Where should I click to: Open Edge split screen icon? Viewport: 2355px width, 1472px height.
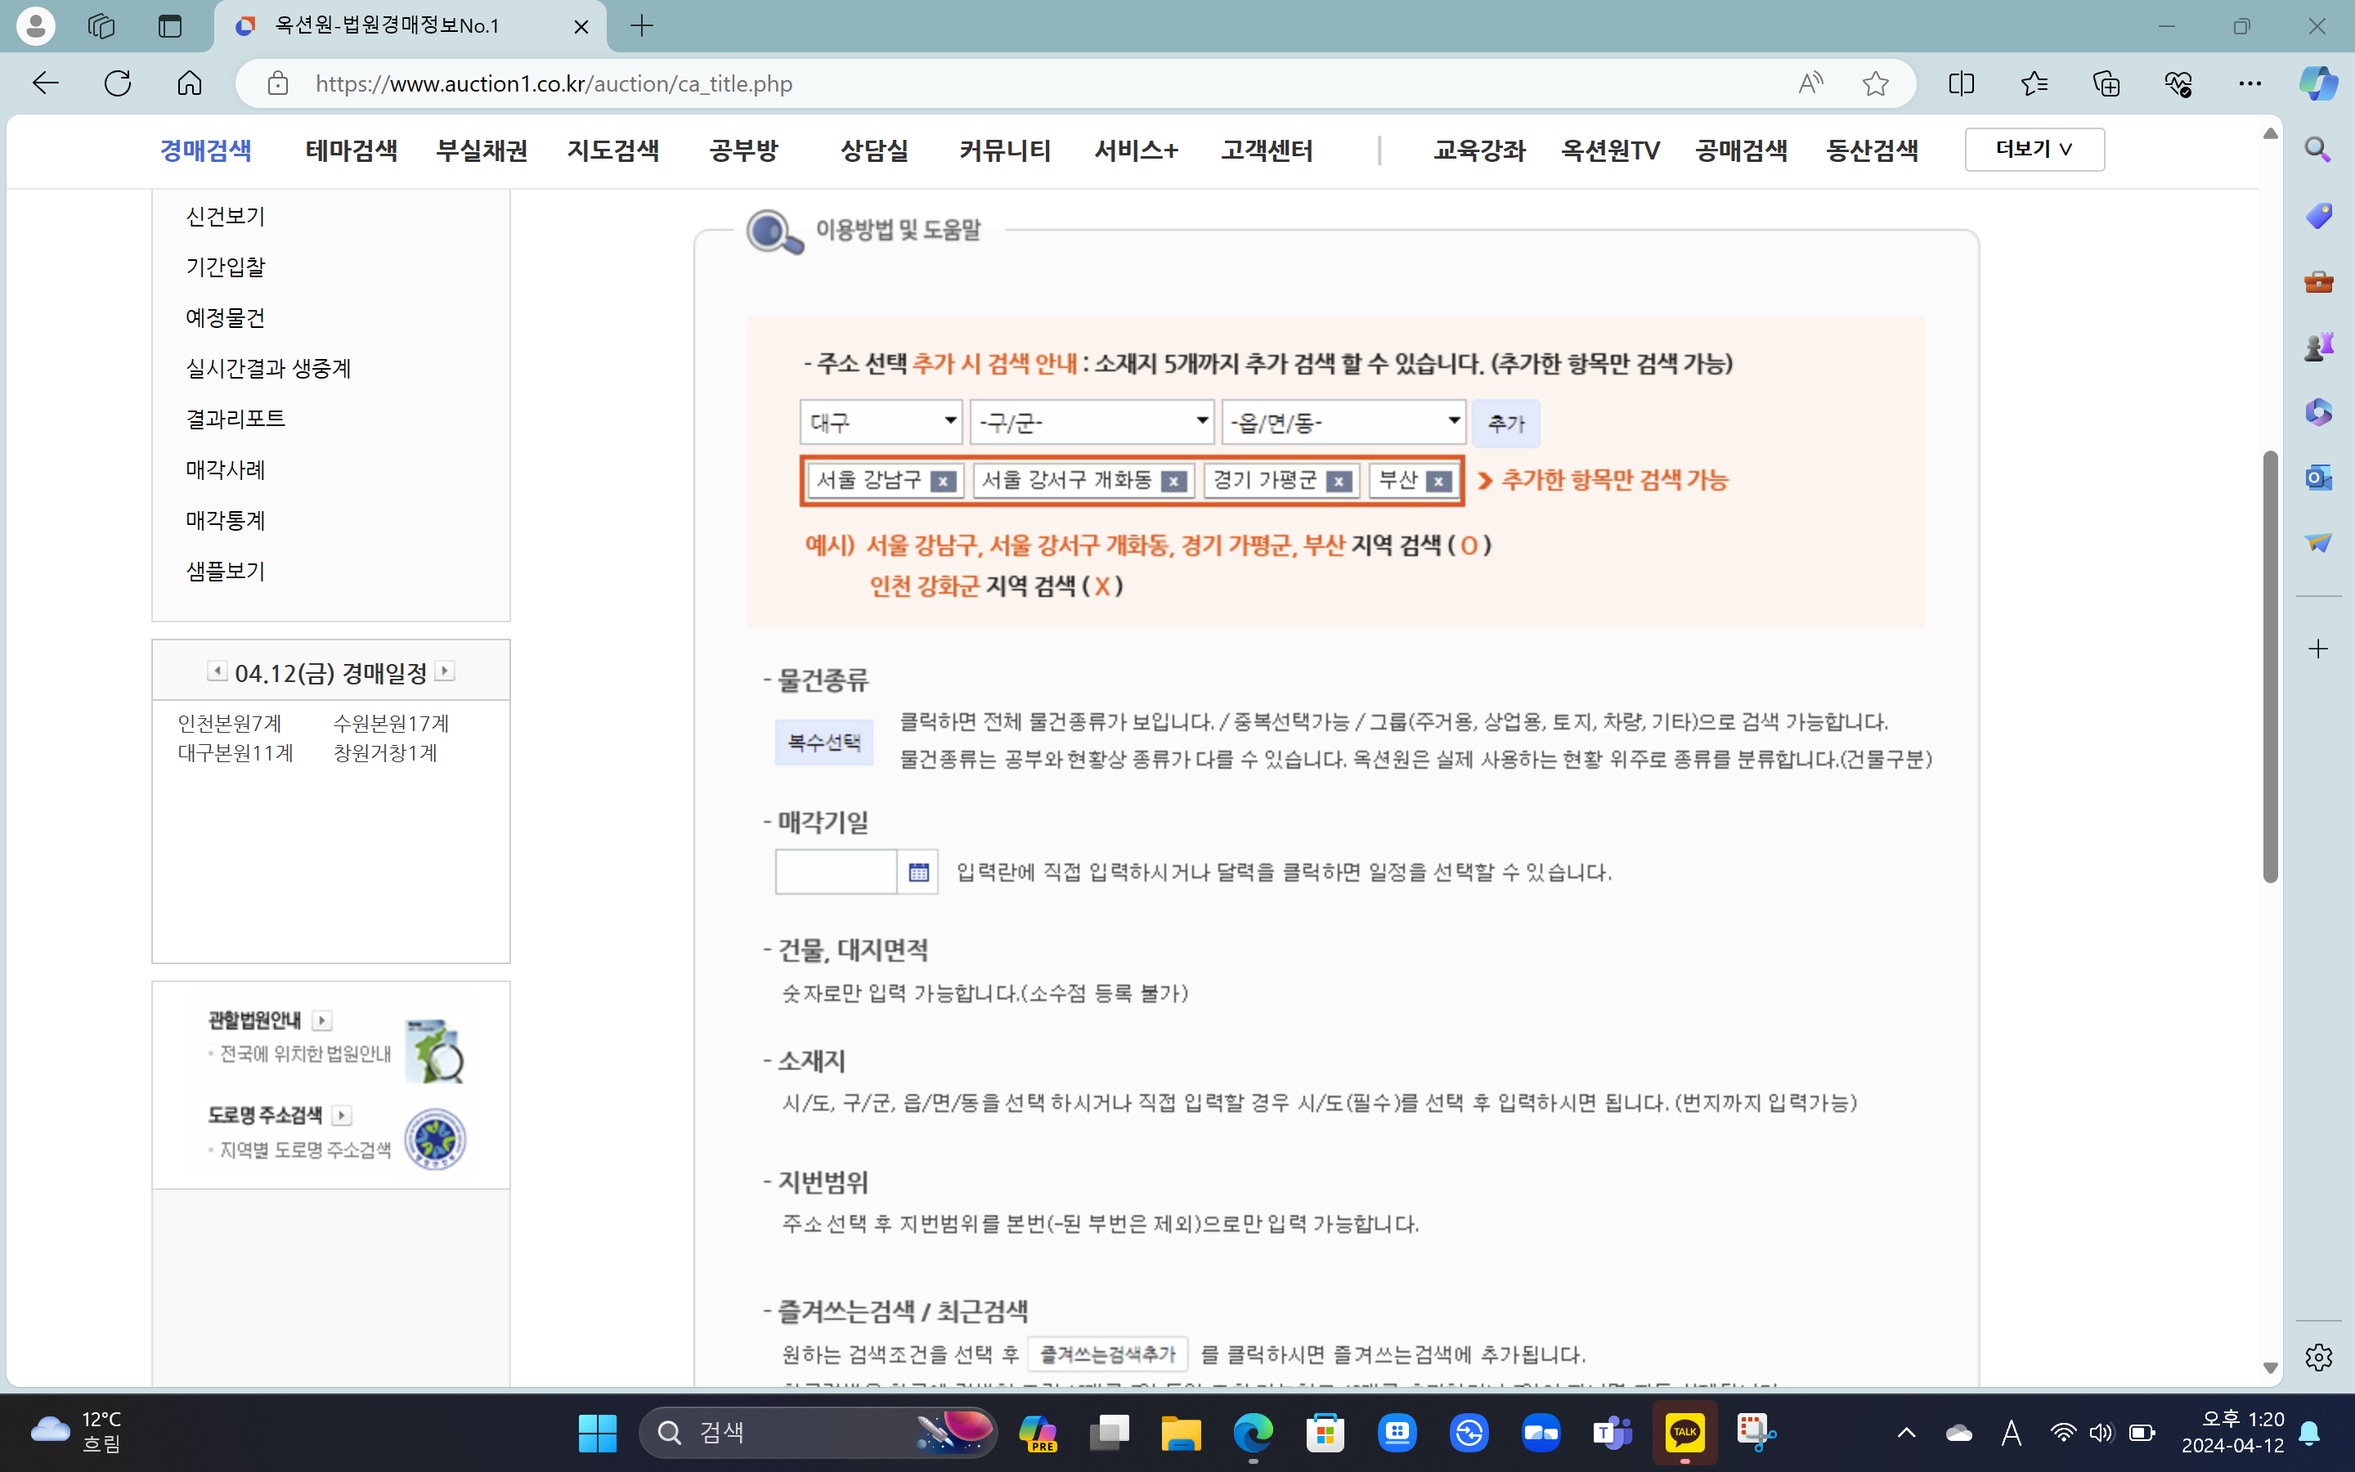coord(1961,83)
